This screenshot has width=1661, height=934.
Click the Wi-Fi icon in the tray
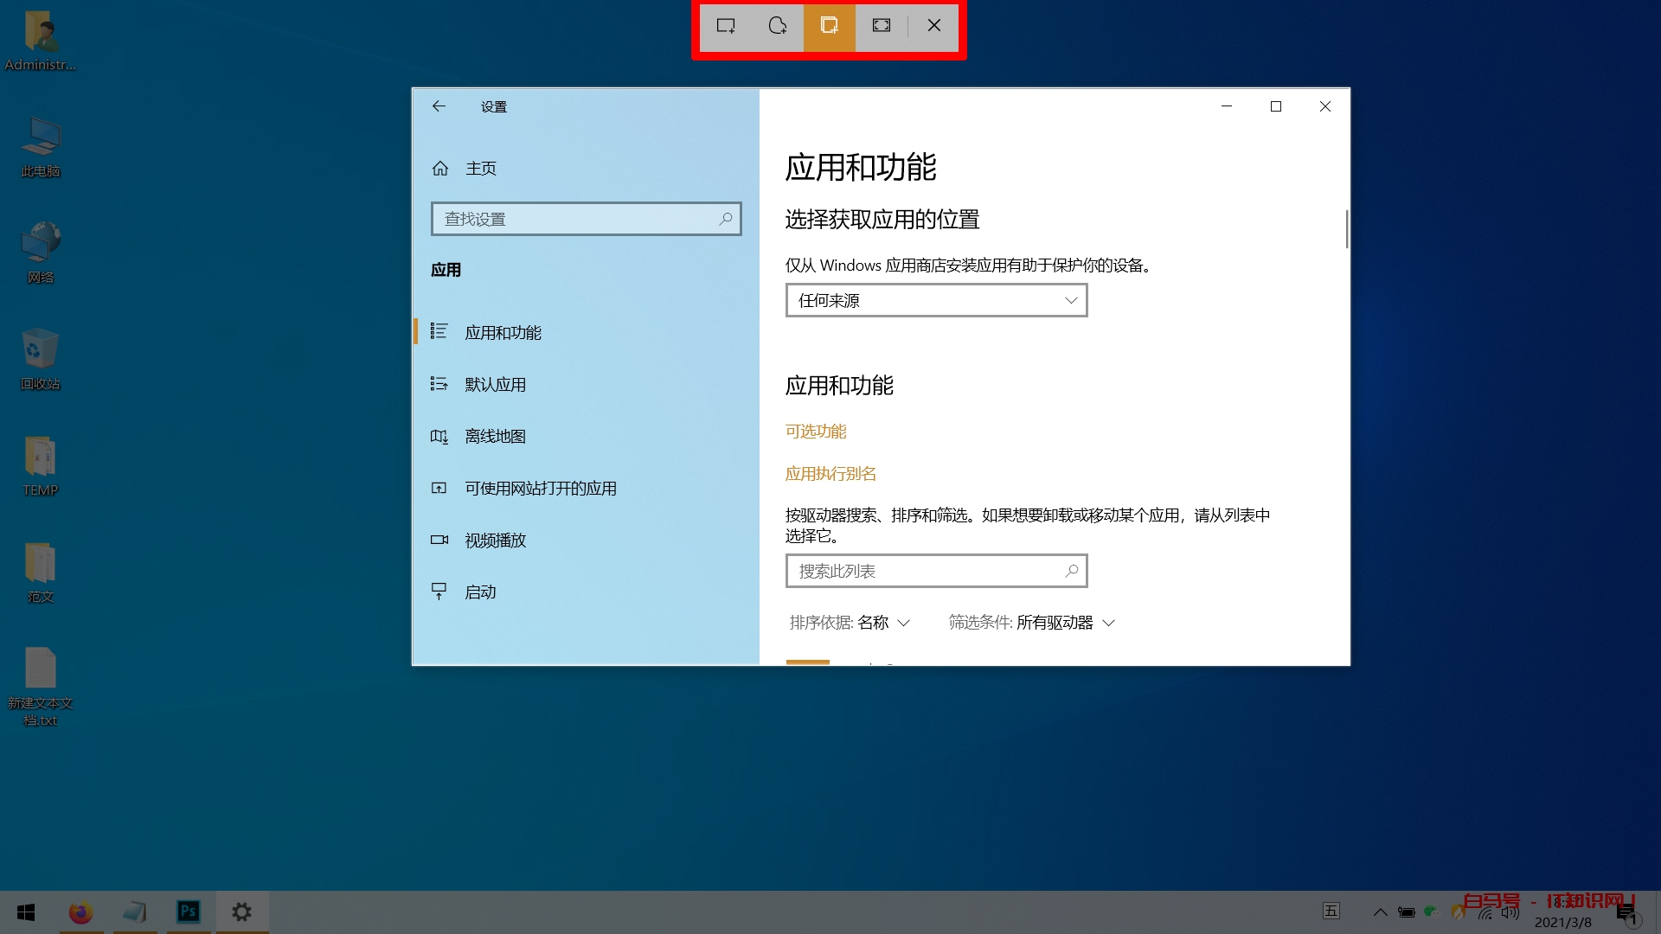(1485, 914)
